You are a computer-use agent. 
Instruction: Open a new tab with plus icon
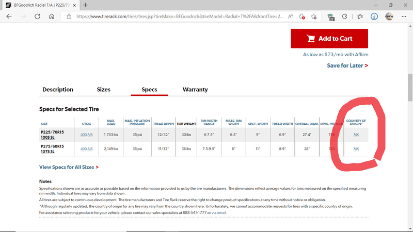85,5
